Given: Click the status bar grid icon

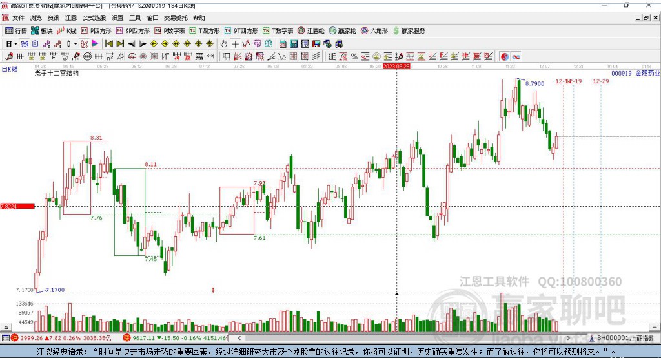Looking at the screenshot, I should [5, 338].
